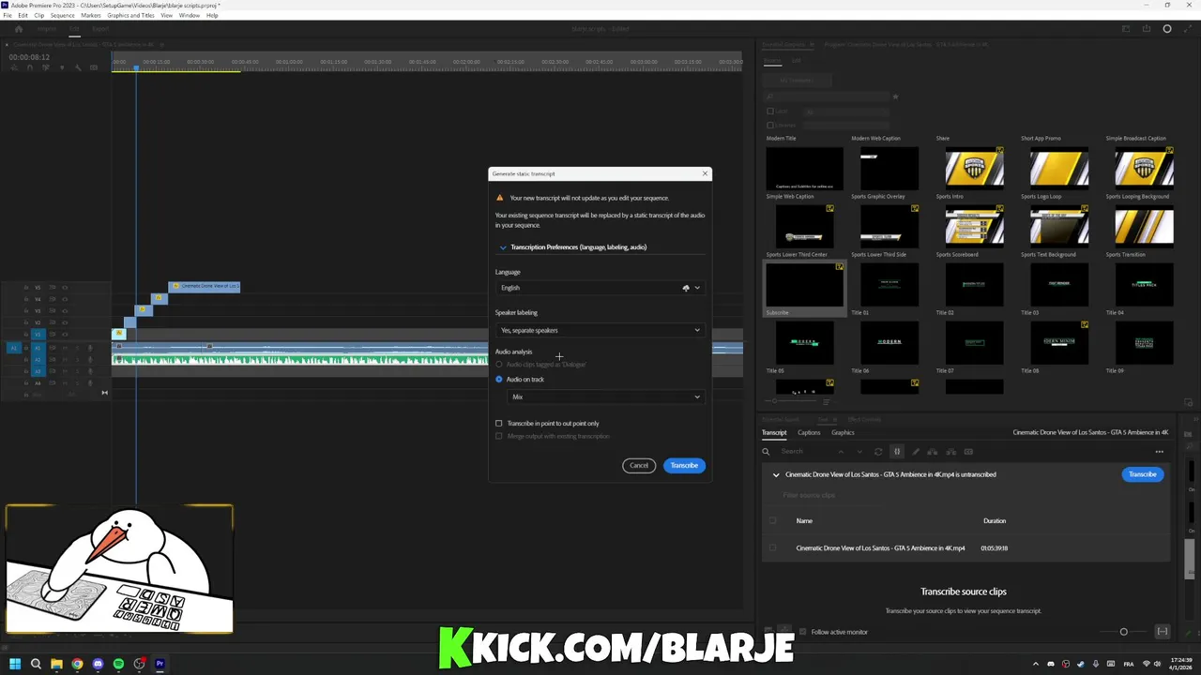
Task: Click the split segment icon in Transcript toolbar
Action: coord(950,452)
